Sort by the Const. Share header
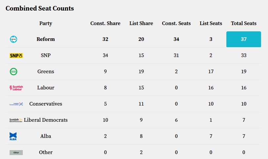This screenshot has height=159, width=268. pos(105,23)
